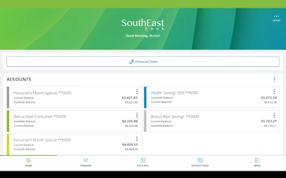
Task: Click the SouthEast Bank logo
Action: click(x=143, y=24)
